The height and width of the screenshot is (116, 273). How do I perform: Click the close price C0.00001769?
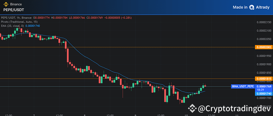95,18
